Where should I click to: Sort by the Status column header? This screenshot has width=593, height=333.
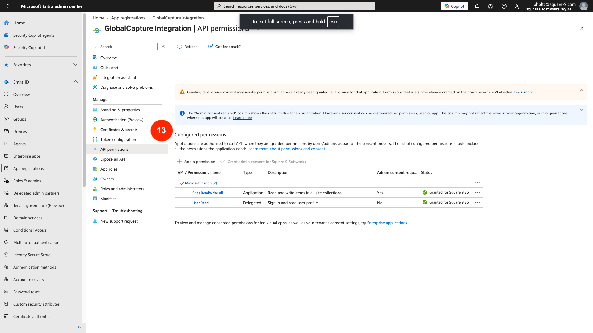coord(426,173)
